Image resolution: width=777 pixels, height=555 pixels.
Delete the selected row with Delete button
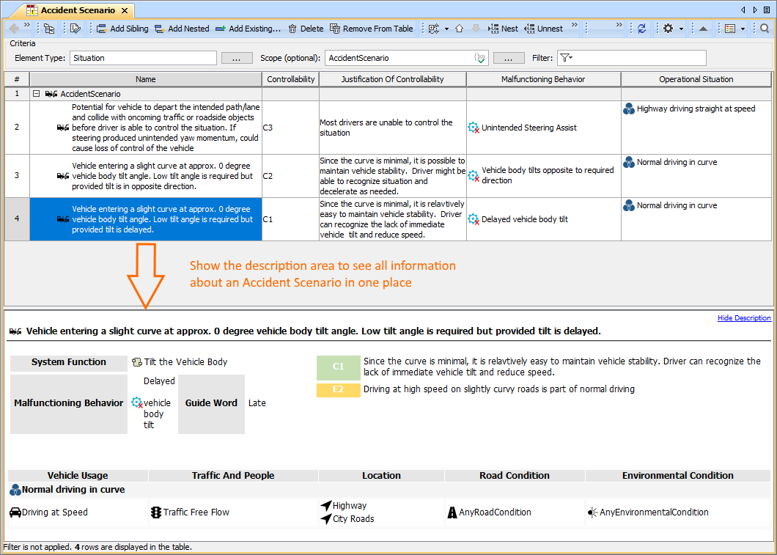coord(305,29)
